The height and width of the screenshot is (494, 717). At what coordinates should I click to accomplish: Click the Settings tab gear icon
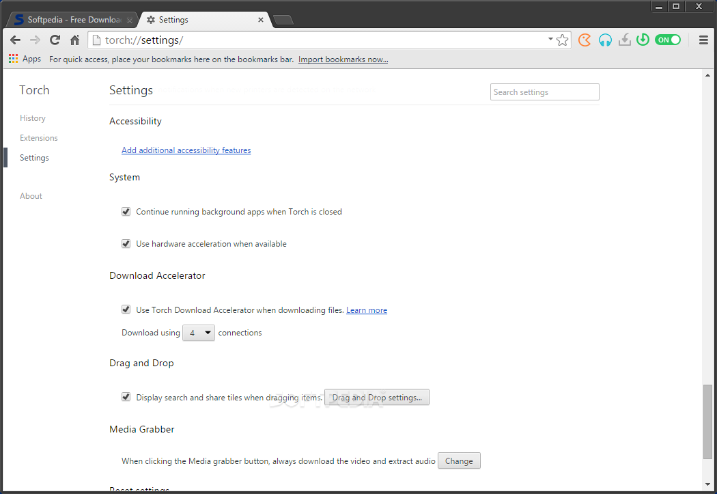(151, 20)
